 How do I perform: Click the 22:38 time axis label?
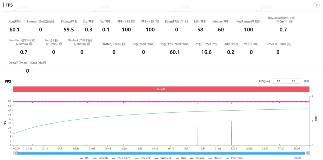pos(234,148)
